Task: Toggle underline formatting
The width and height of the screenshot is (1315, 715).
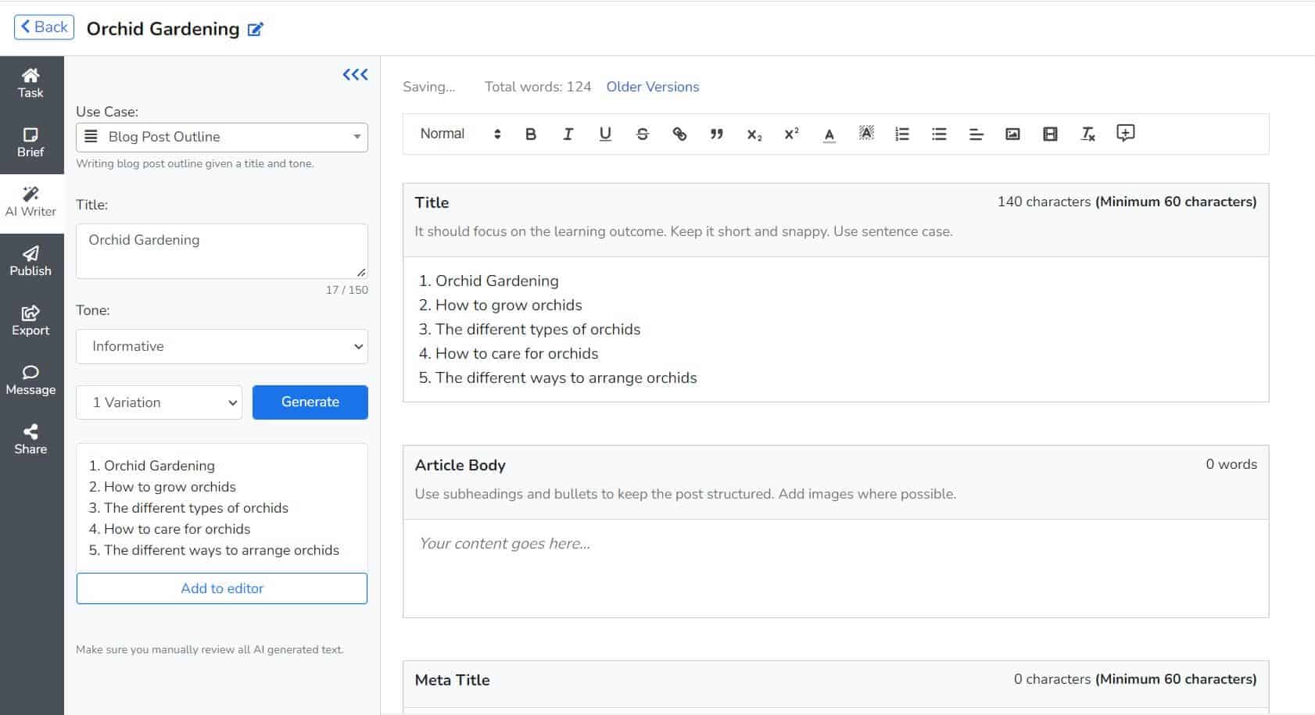Action: pyautogui.click(x=605, y=134)
